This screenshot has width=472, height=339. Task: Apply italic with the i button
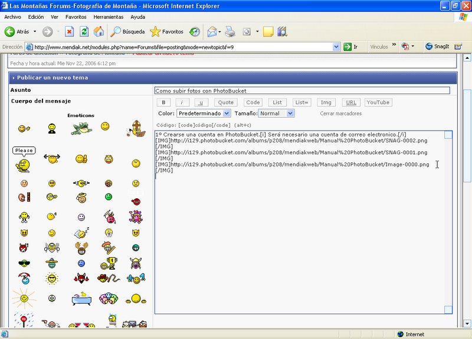(182, 102)
